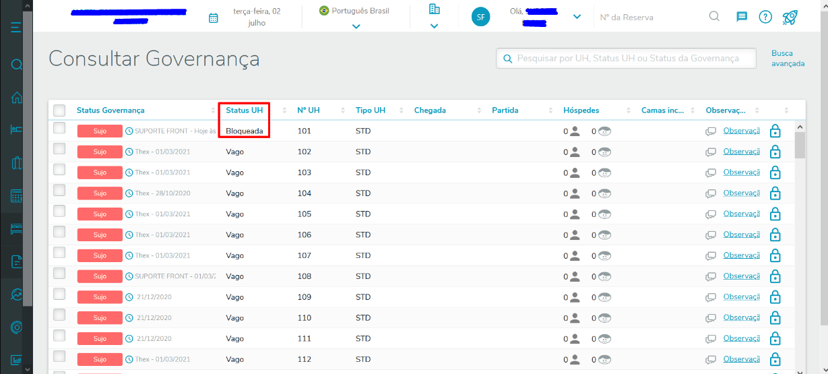Check the box for UH 112
The image size is (828, 374).
(x=59, y=356)
